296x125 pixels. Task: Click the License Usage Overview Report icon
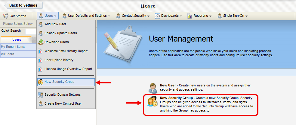pos(40,69)
